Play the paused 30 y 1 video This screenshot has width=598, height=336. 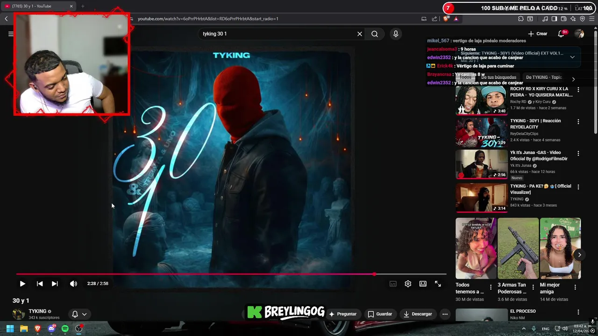pyautogui.click(x=22, y=284)
